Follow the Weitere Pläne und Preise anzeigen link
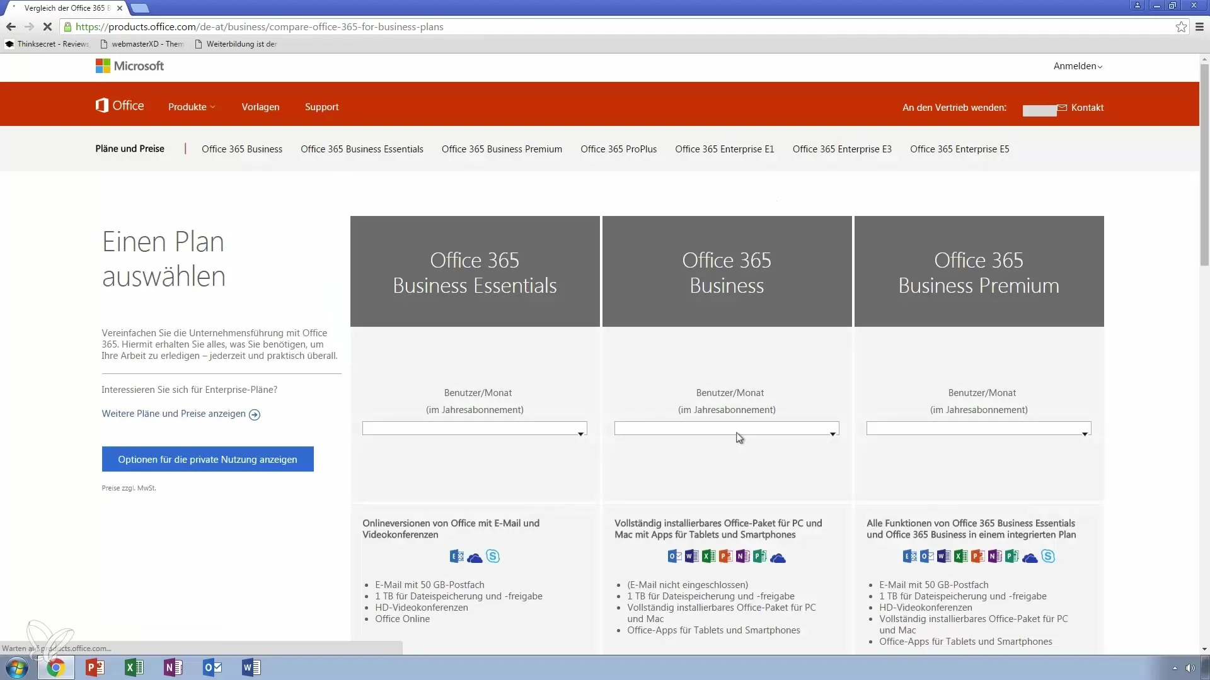 (x=174, y=414)
